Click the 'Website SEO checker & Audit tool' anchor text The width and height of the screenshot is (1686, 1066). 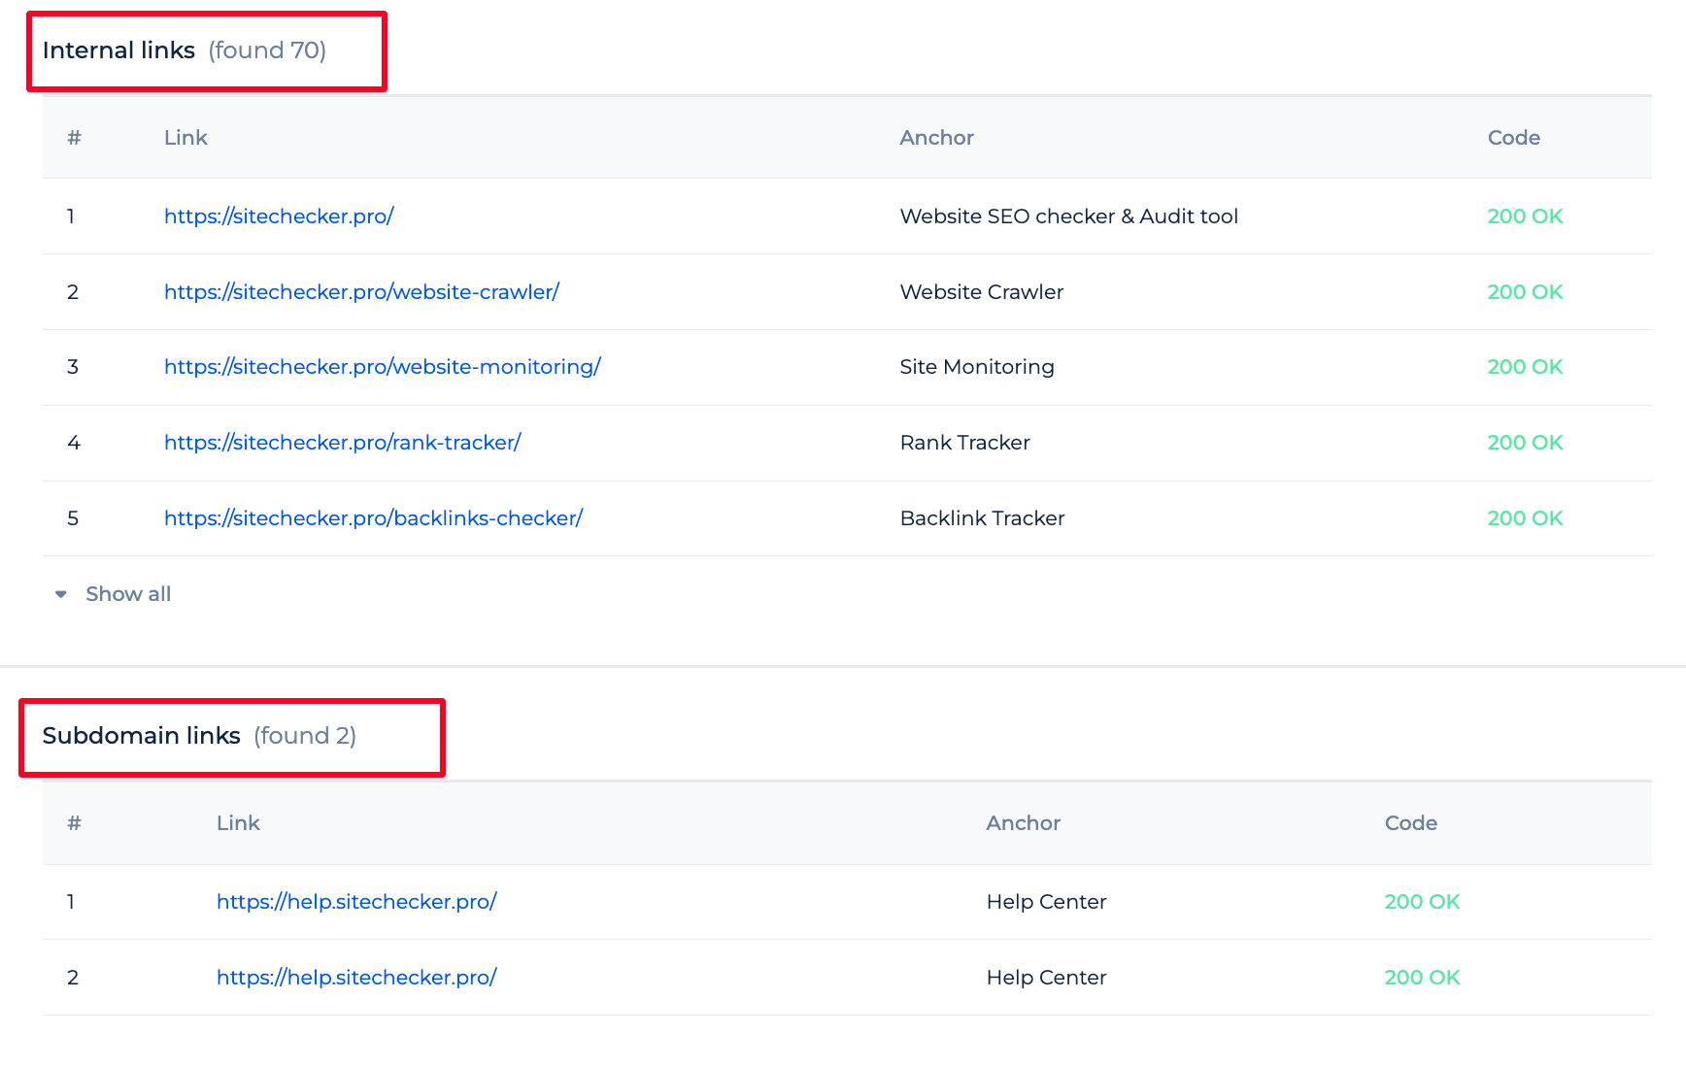click(1069, 217)
